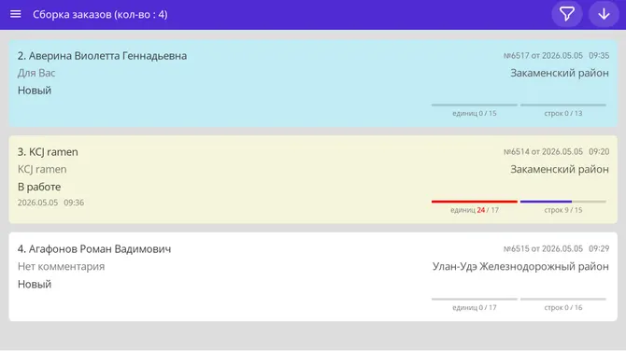
Task: Click the red units progress bar 24 / 17
Action: point(475,202)
